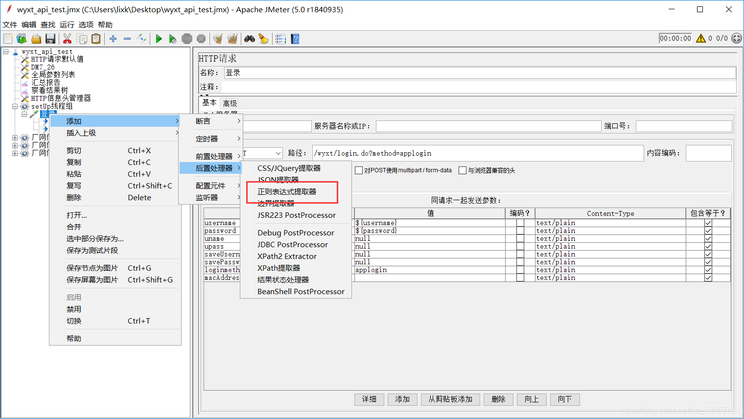Expand the 断言 submenu
The image size is (744, 419).
(211, 121)
